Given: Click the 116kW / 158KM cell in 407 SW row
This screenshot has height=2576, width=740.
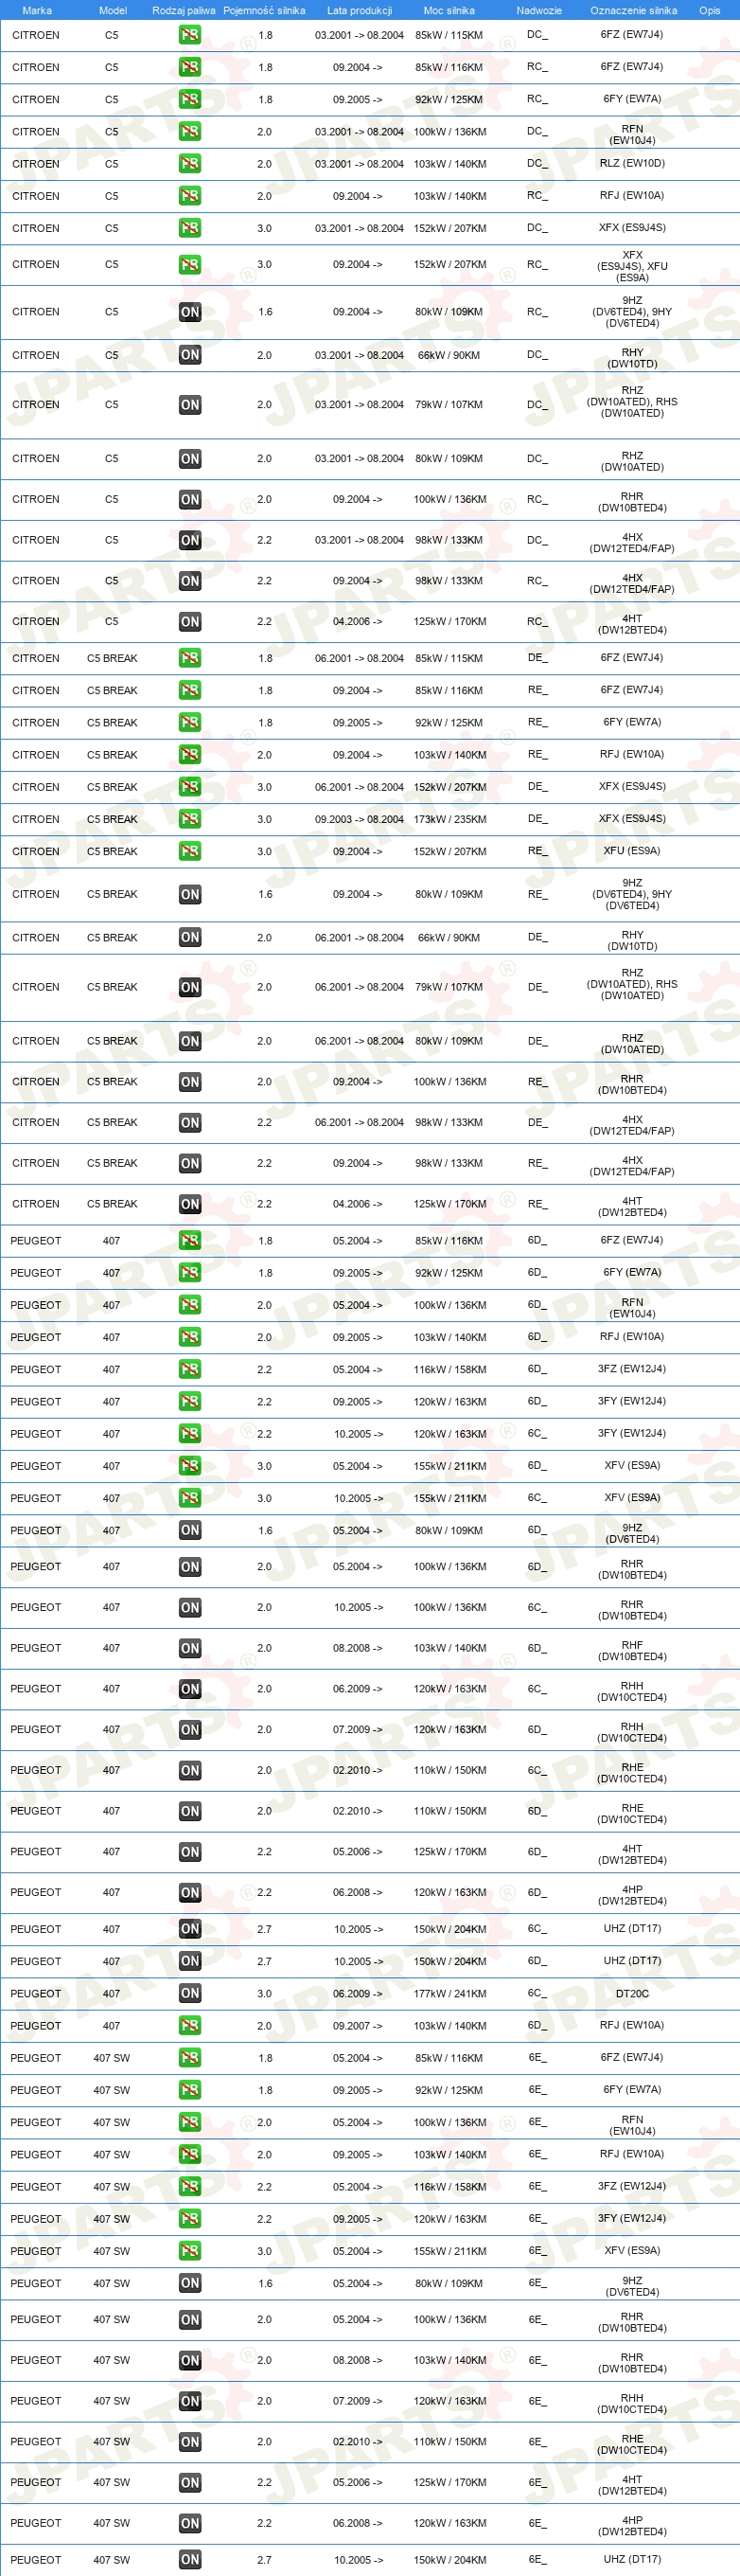Looking at the screenshot, I should click(450, 2186).
